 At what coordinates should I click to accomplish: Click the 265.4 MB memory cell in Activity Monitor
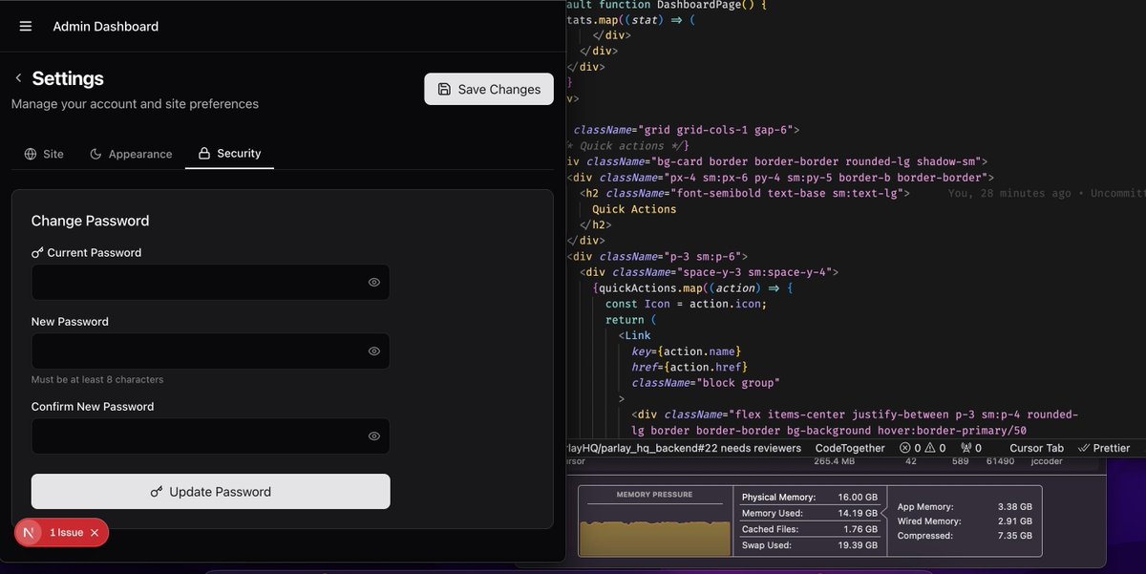(x=834, y=461)
